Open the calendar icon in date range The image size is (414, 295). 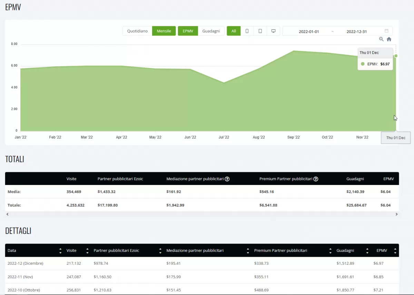click(386, 31)
